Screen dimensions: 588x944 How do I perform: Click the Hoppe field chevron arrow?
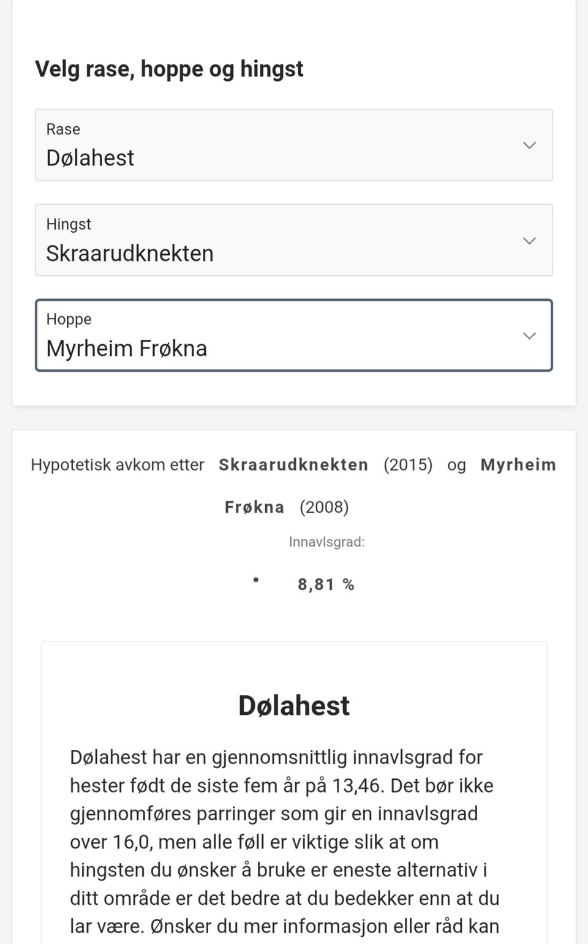(529, 336)
